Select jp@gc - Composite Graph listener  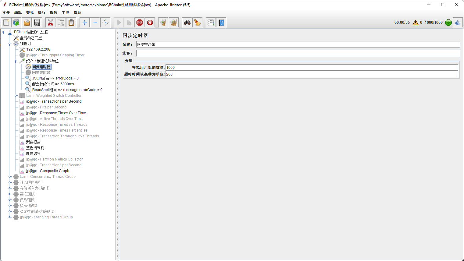click(x=48, y=171)
